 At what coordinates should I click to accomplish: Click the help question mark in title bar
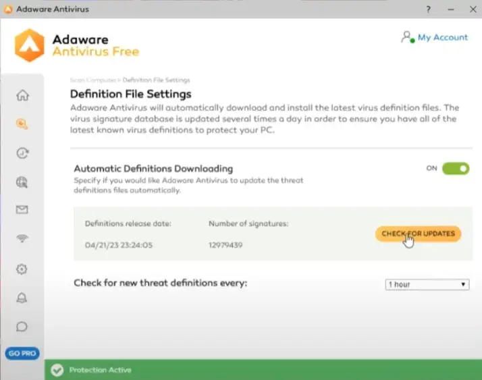coord(428,9)
